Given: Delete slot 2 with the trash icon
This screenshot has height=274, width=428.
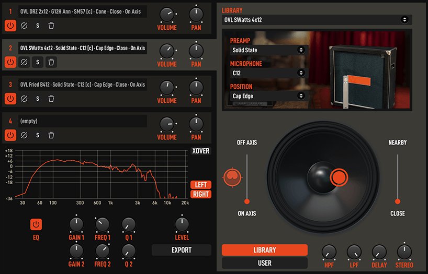Looking at the screenshot, I should pyautogui.click(x=51, y=62).
